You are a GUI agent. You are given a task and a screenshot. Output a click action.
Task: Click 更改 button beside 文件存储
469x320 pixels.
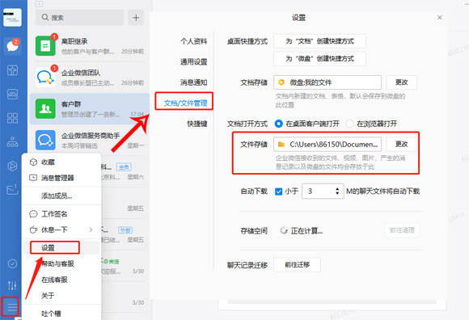tap(401, 144)
